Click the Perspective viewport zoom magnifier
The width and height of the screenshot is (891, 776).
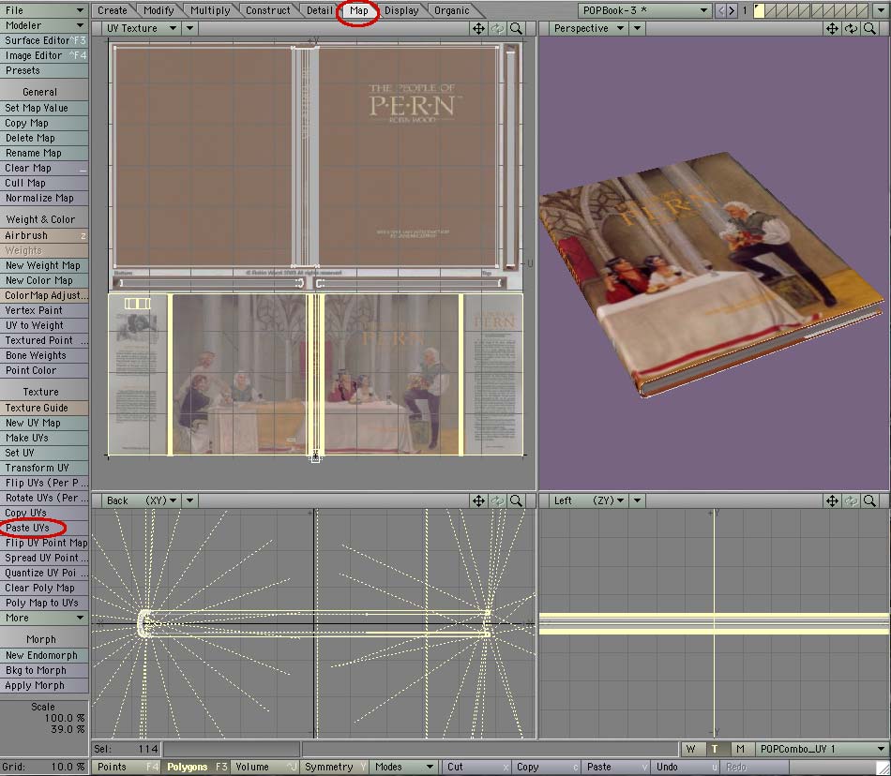[x=869, y=28]
